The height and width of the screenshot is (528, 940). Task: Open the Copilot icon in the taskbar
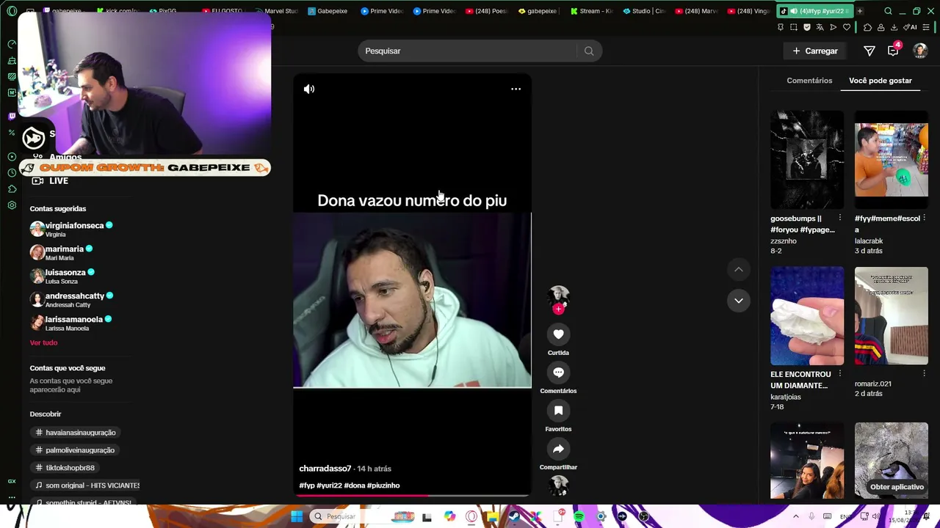pos(449,517)
